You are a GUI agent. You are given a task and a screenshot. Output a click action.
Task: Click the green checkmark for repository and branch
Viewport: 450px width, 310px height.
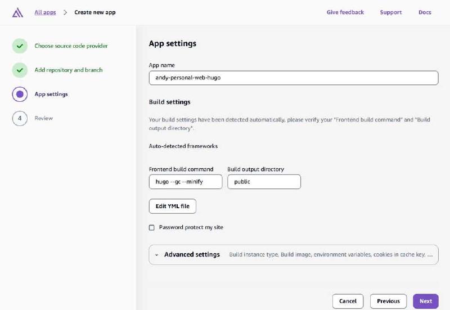click(x=20, y=70)
